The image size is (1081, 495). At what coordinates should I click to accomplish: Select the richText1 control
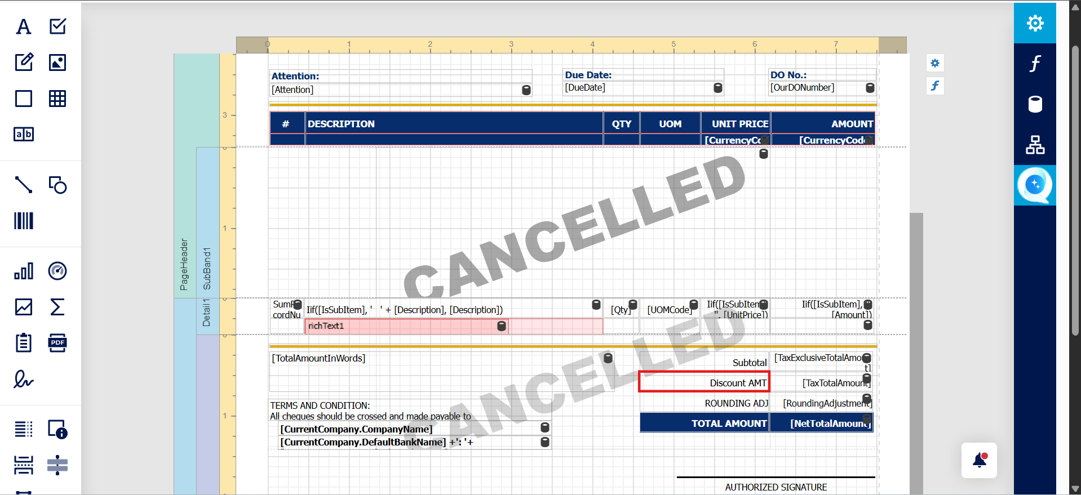coord(406,326)
